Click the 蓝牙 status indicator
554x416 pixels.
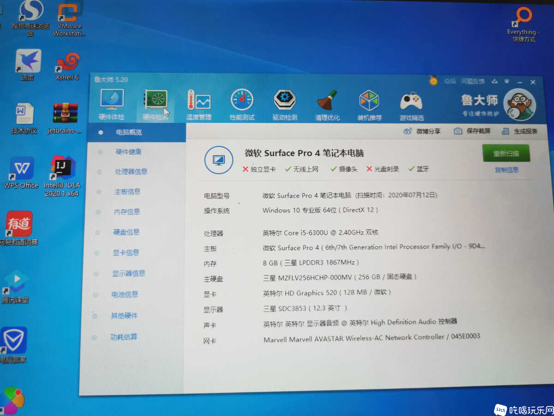pos(419,169)
